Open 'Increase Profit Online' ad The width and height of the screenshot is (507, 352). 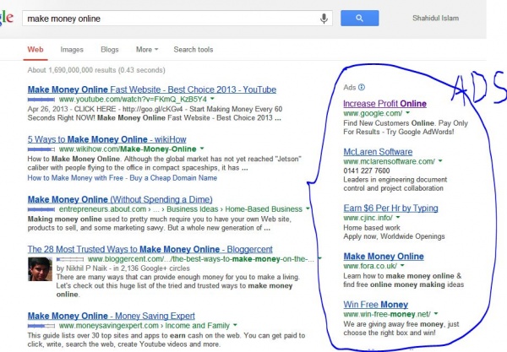click(x=384, y=104)
